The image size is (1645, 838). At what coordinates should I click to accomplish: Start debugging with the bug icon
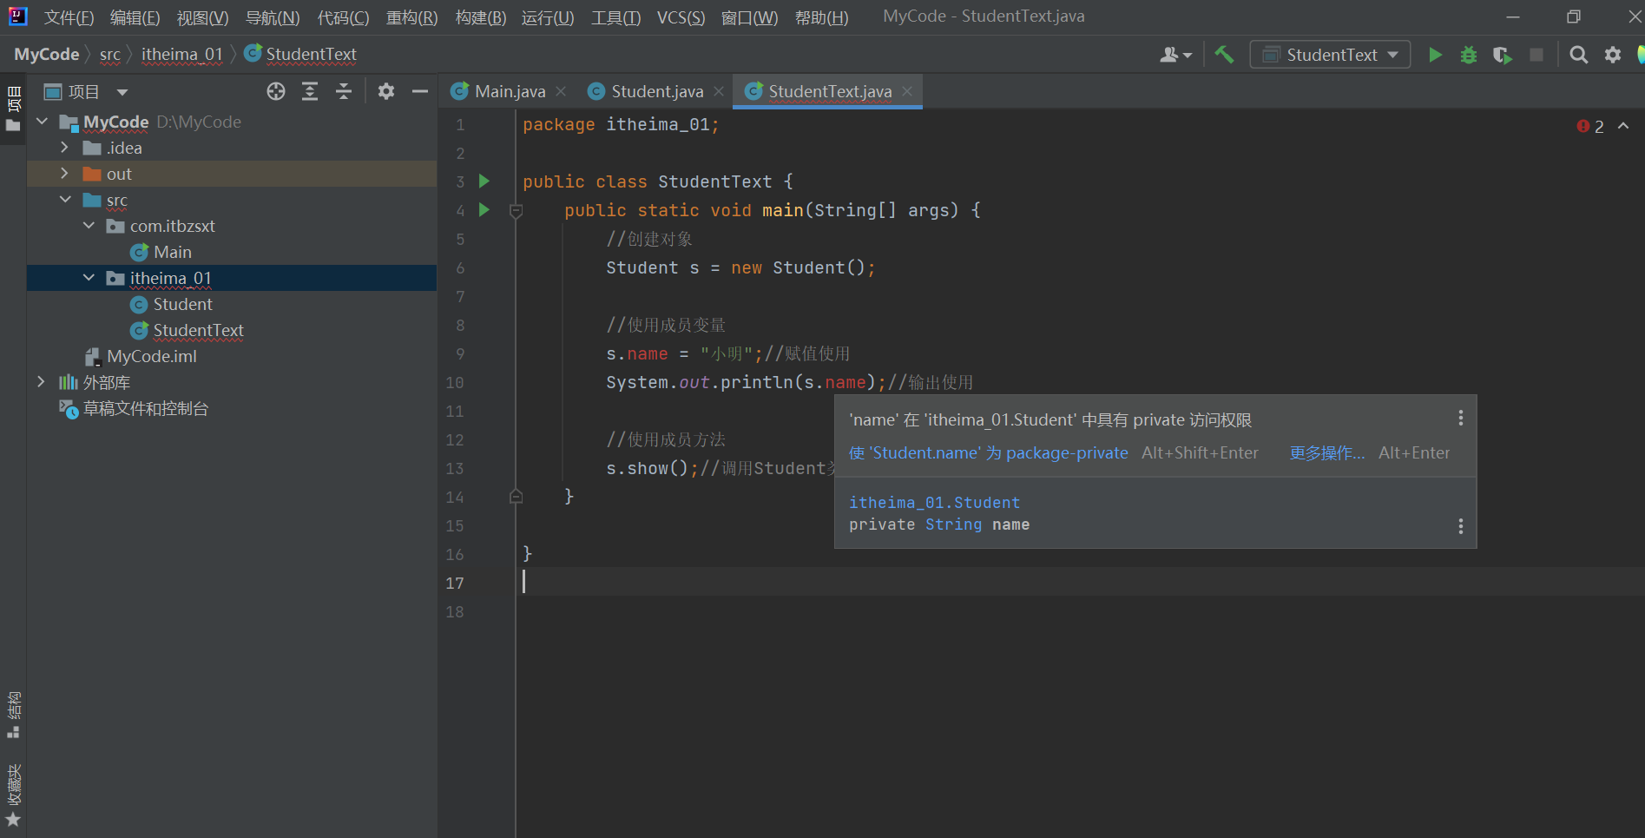point(1469,55)
